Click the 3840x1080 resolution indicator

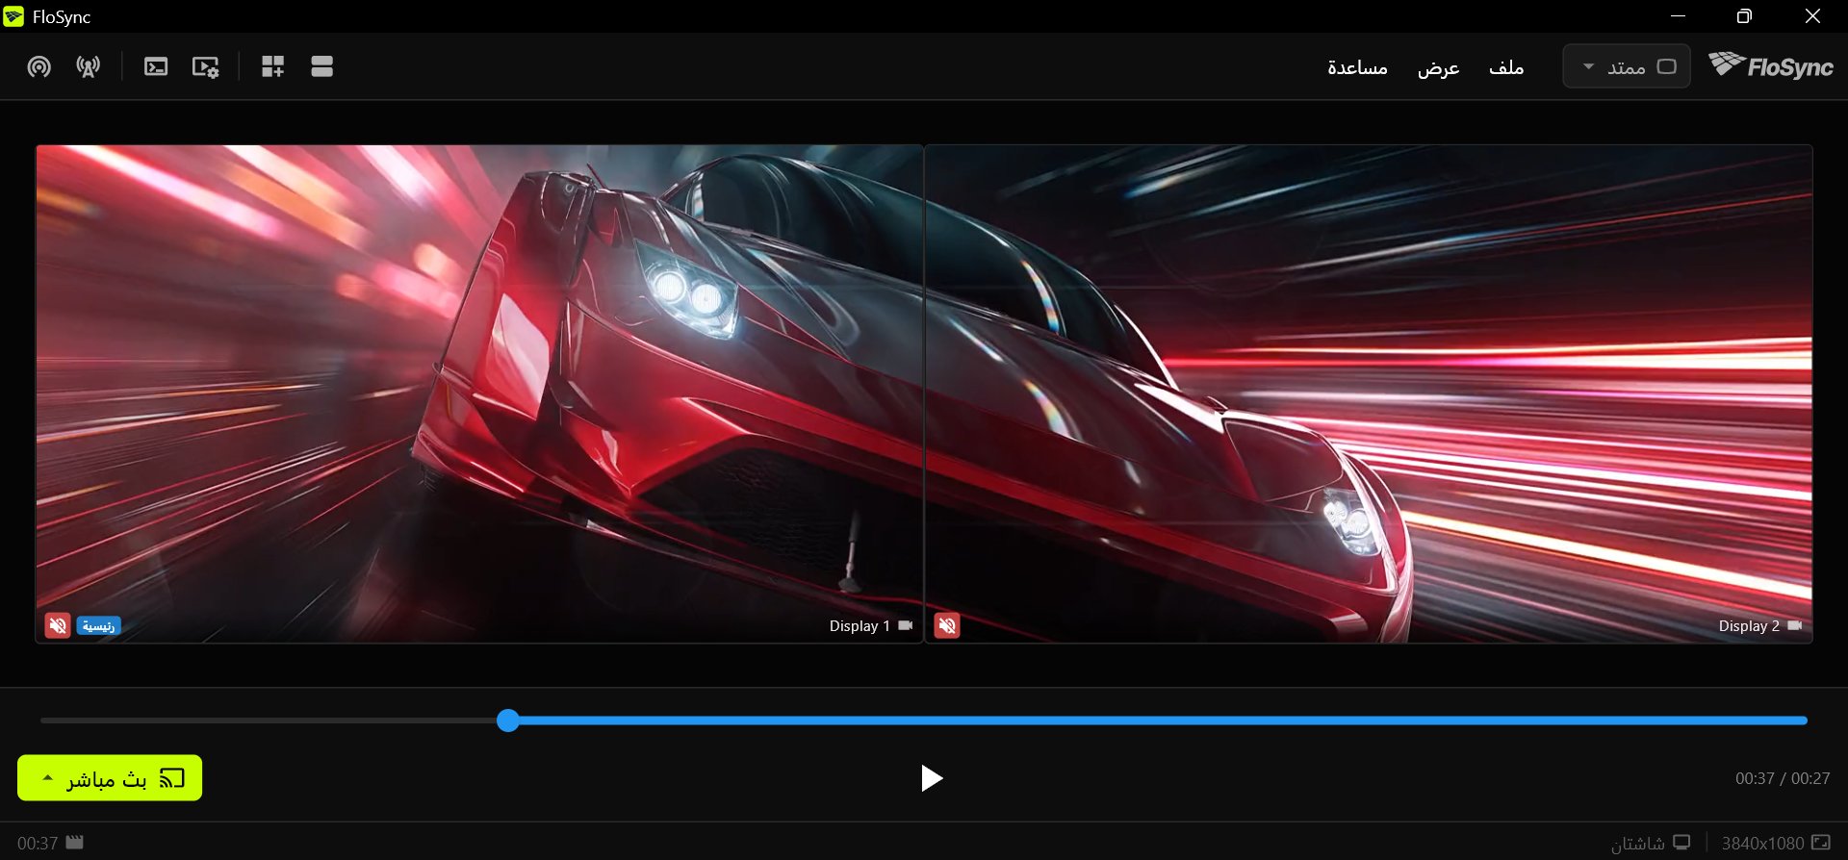1776,843
